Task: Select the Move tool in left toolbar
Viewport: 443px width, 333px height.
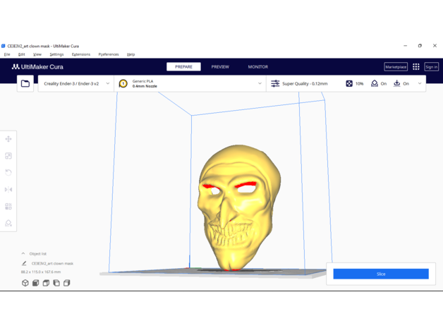Action: (8, 139)
